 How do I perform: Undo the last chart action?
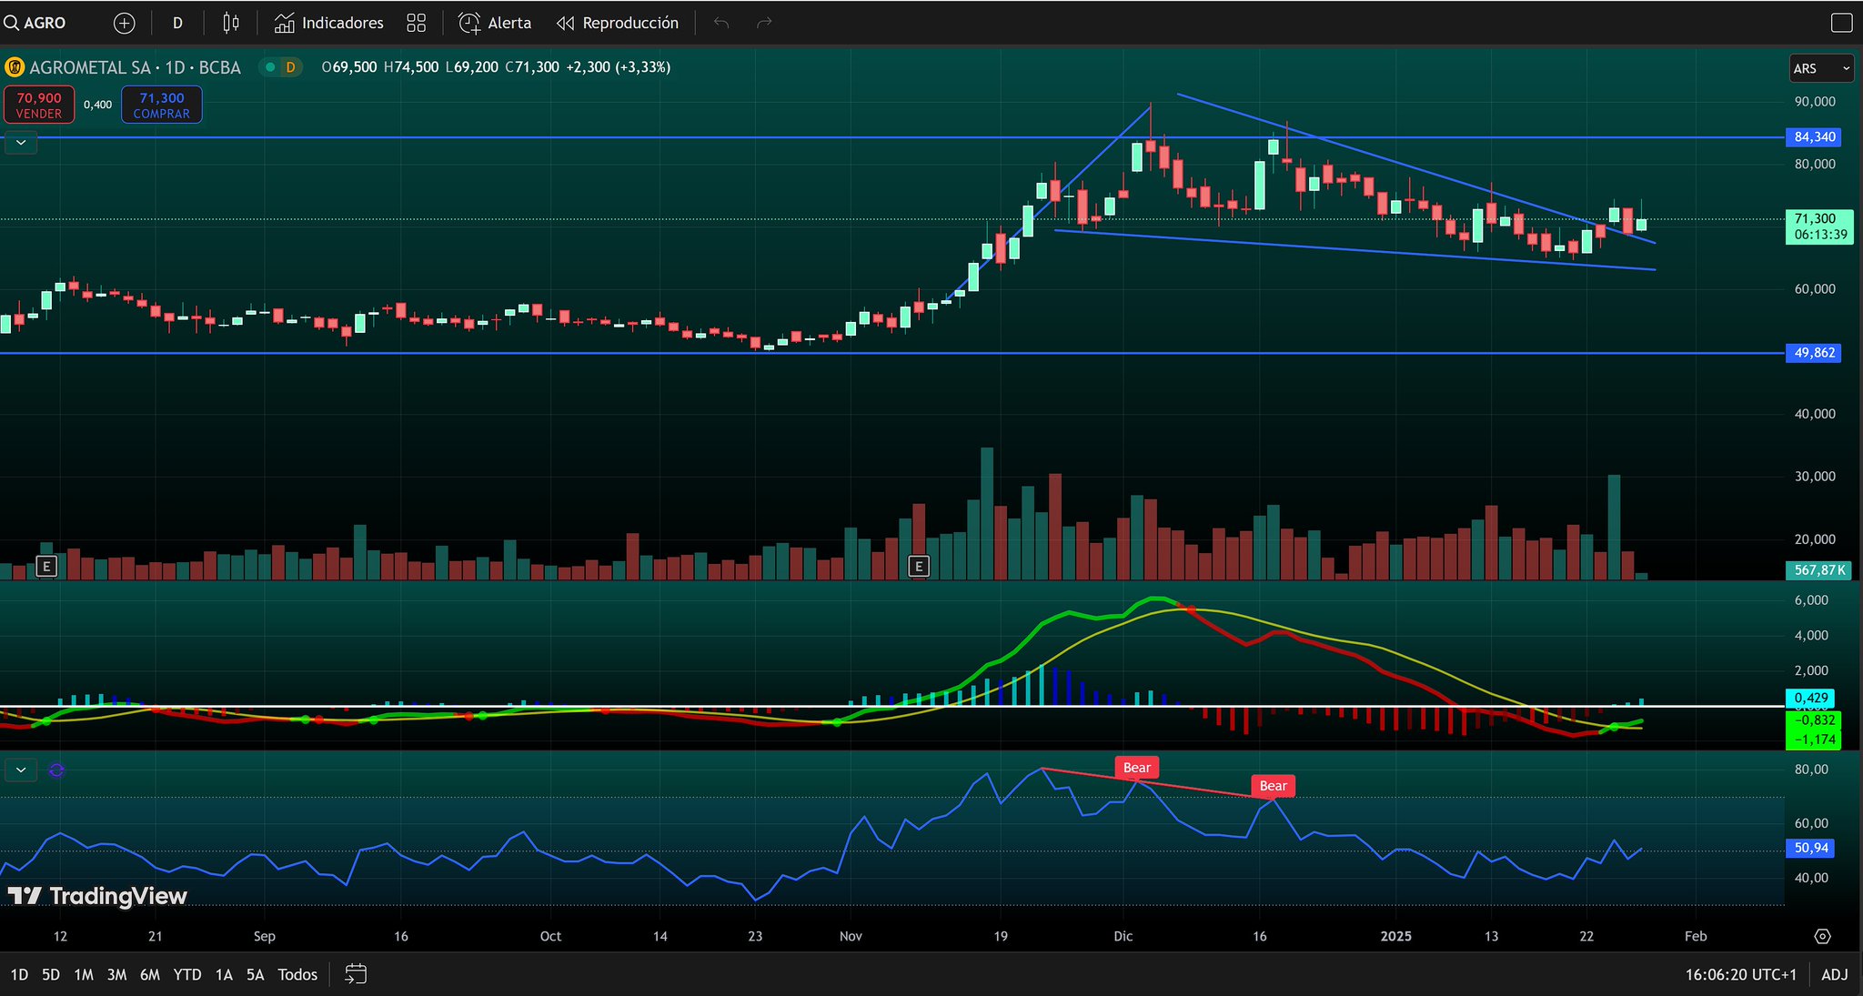(x=721, y=23)
